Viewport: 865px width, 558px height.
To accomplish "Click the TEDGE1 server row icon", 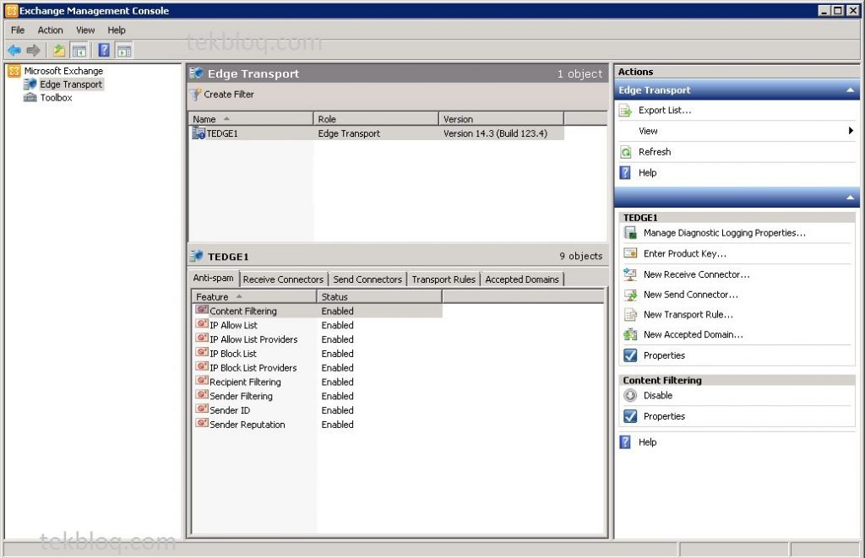I will click(198, 133).
